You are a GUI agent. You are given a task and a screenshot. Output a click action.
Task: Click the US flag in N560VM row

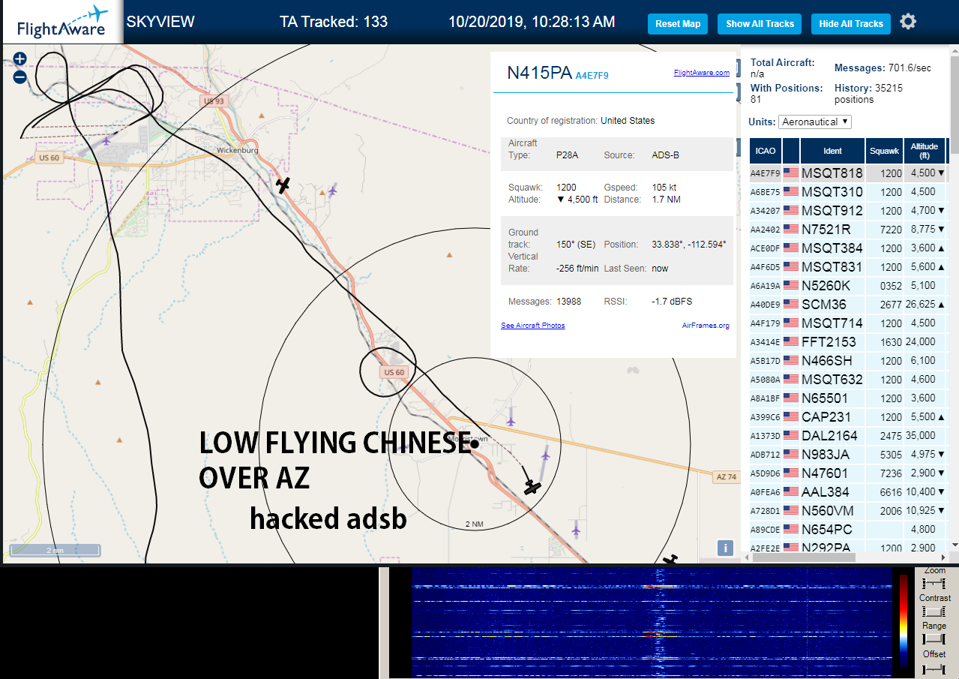pyautogui.click(x=791, y=510)
